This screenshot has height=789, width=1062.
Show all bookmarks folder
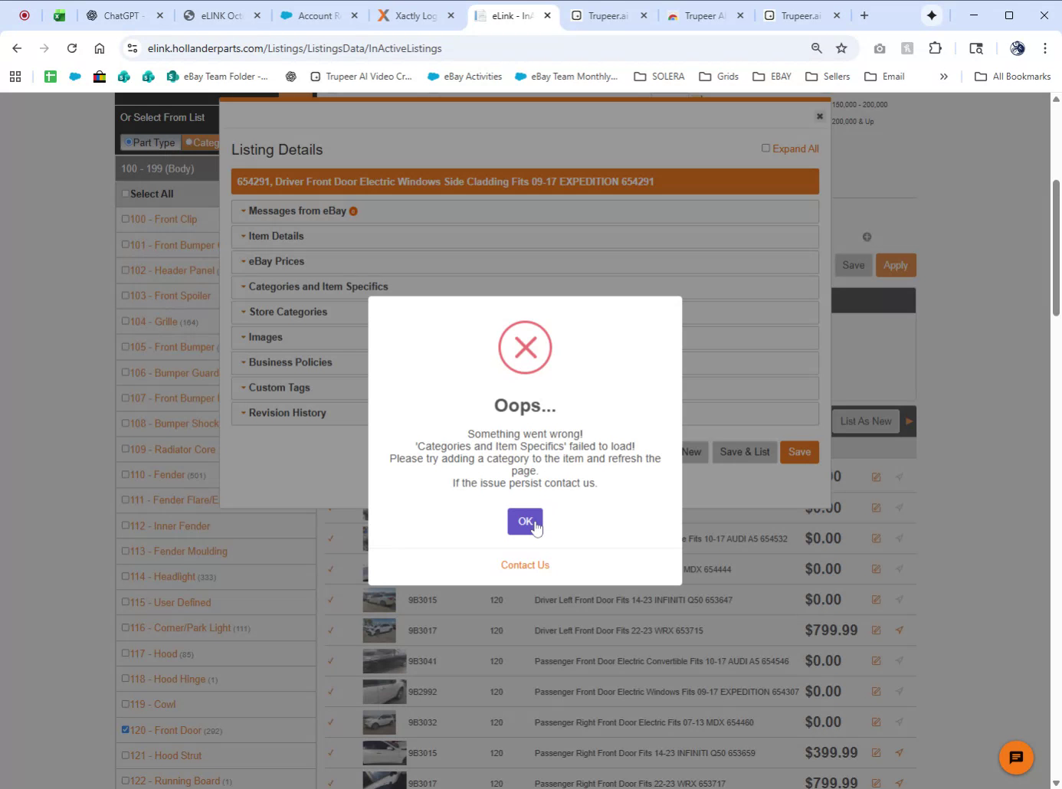1012,77
